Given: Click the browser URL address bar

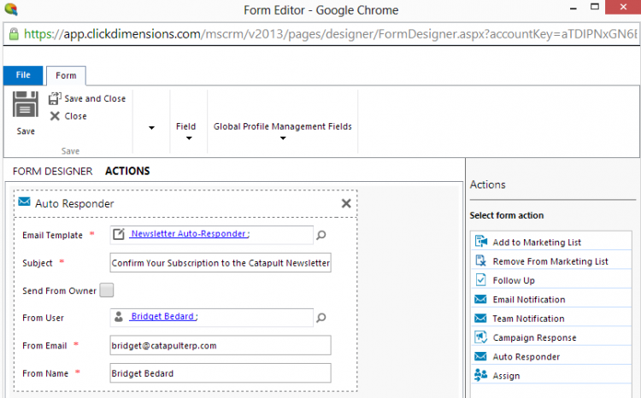Looking at the screenshot, I should (x=320, y=34).
